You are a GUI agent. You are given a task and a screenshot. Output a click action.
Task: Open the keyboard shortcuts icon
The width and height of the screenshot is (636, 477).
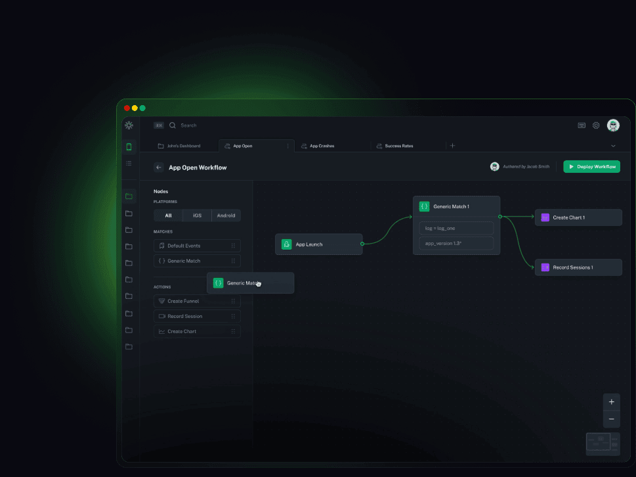(582, 125)
